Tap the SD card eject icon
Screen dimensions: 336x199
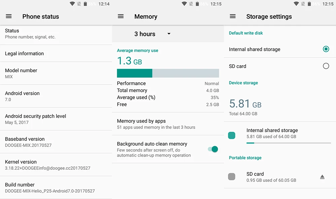[322, 177]
